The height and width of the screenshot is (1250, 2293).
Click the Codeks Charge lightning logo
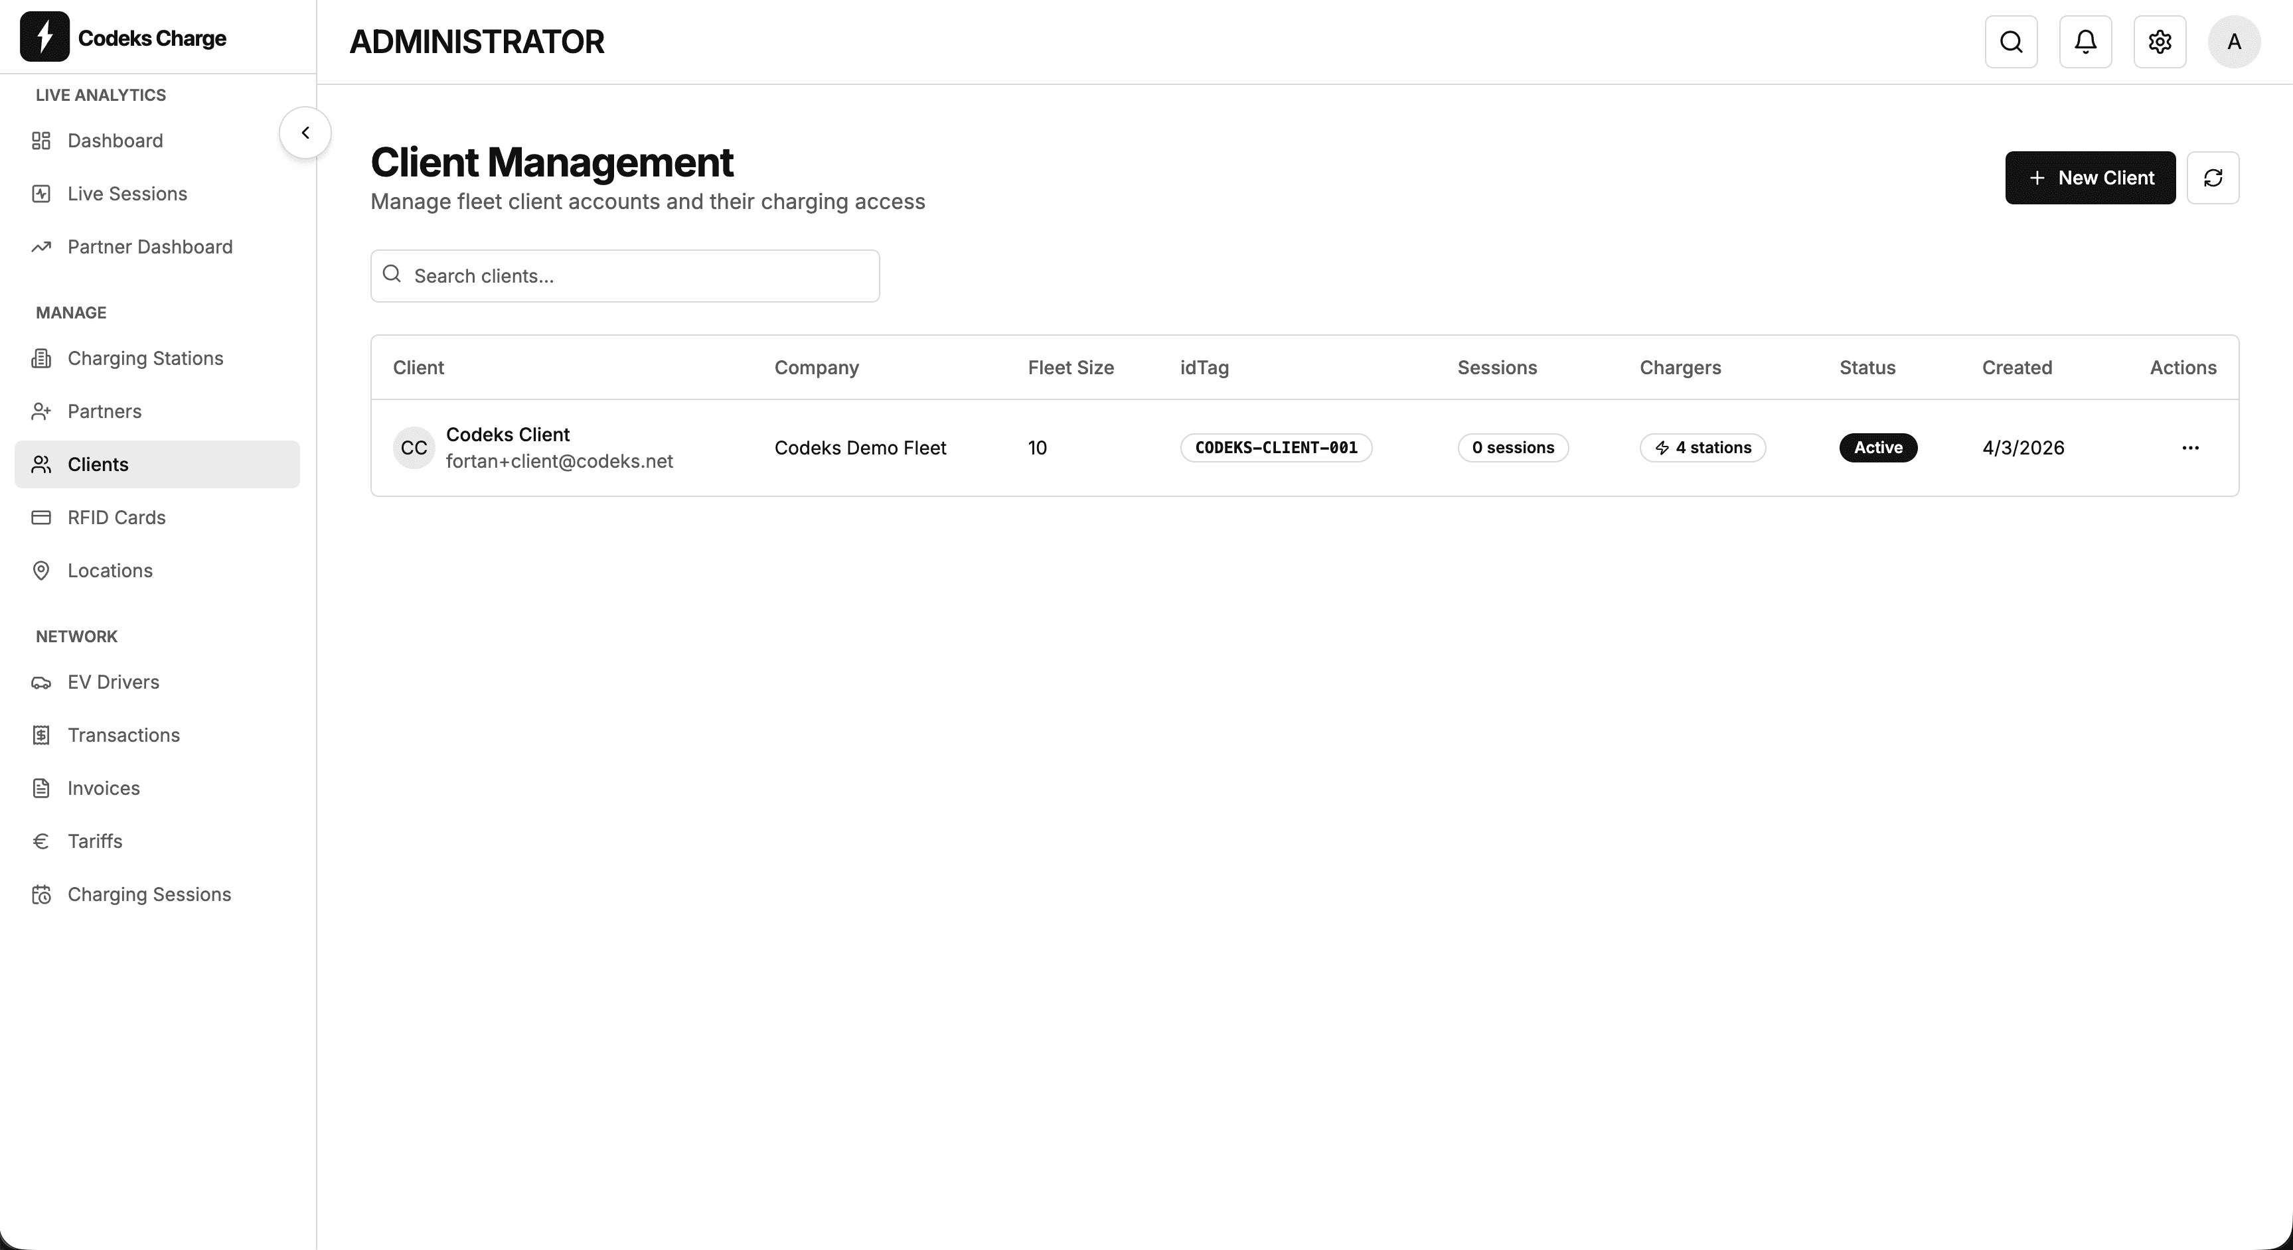pos(46,36)
